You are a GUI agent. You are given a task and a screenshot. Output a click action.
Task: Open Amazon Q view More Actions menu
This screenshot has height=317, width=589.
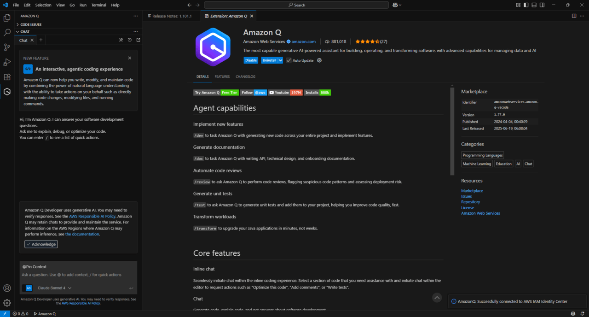(136, 16)
